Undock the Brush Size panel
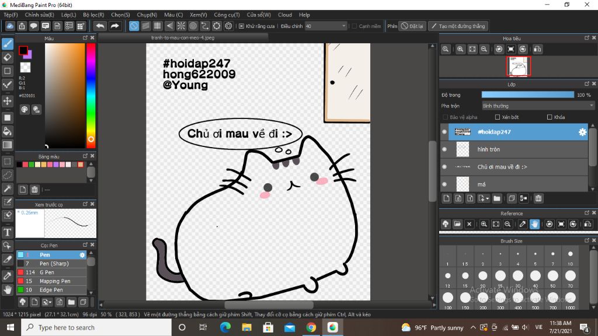 [x=586, y=240]
